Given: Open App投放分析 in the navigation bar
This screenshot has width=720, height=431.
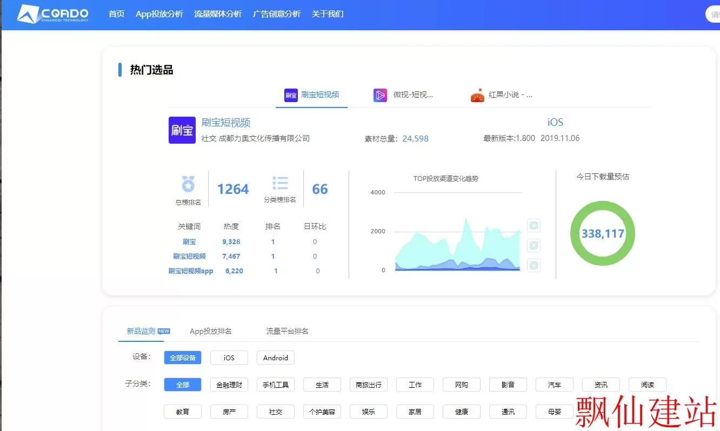Looking at the screenshot, I should (x=159, y=14).
